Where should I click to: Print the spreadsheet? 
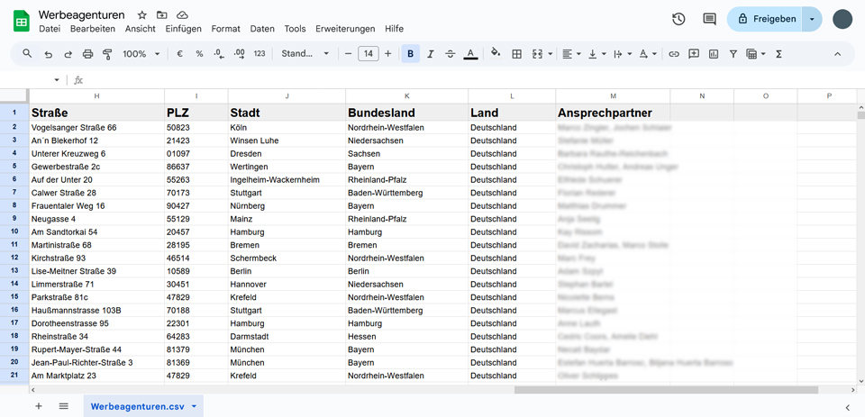(87, 54)
